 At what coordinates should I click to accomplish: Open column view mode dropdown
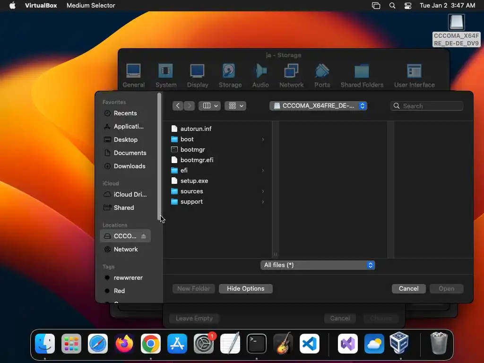click(209, 106)
